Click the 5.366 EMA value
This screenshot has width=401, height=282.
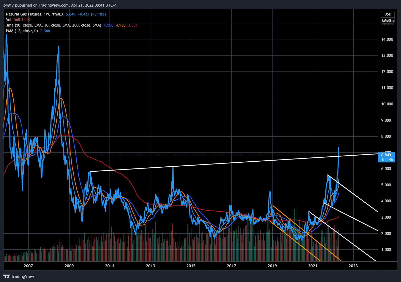pos(45,31)
